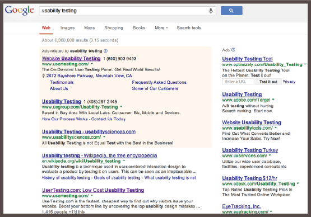Open 'Usability Testing Turkey' ad
The width and height of the screenshot is (311, 217).
tap(250, 150)
